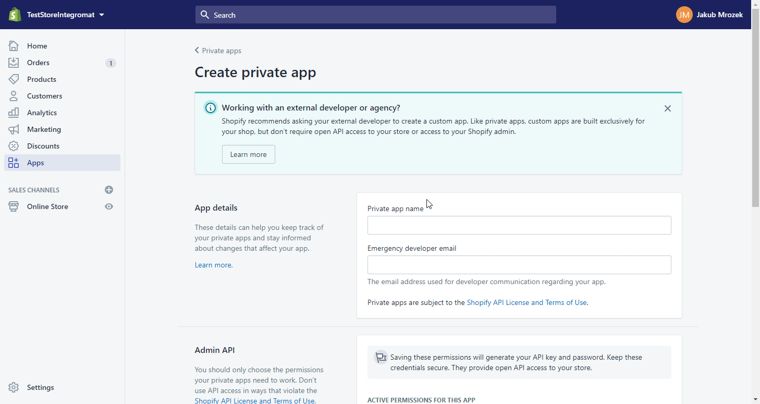Focus the Emergency developer email field

point(519,265)
